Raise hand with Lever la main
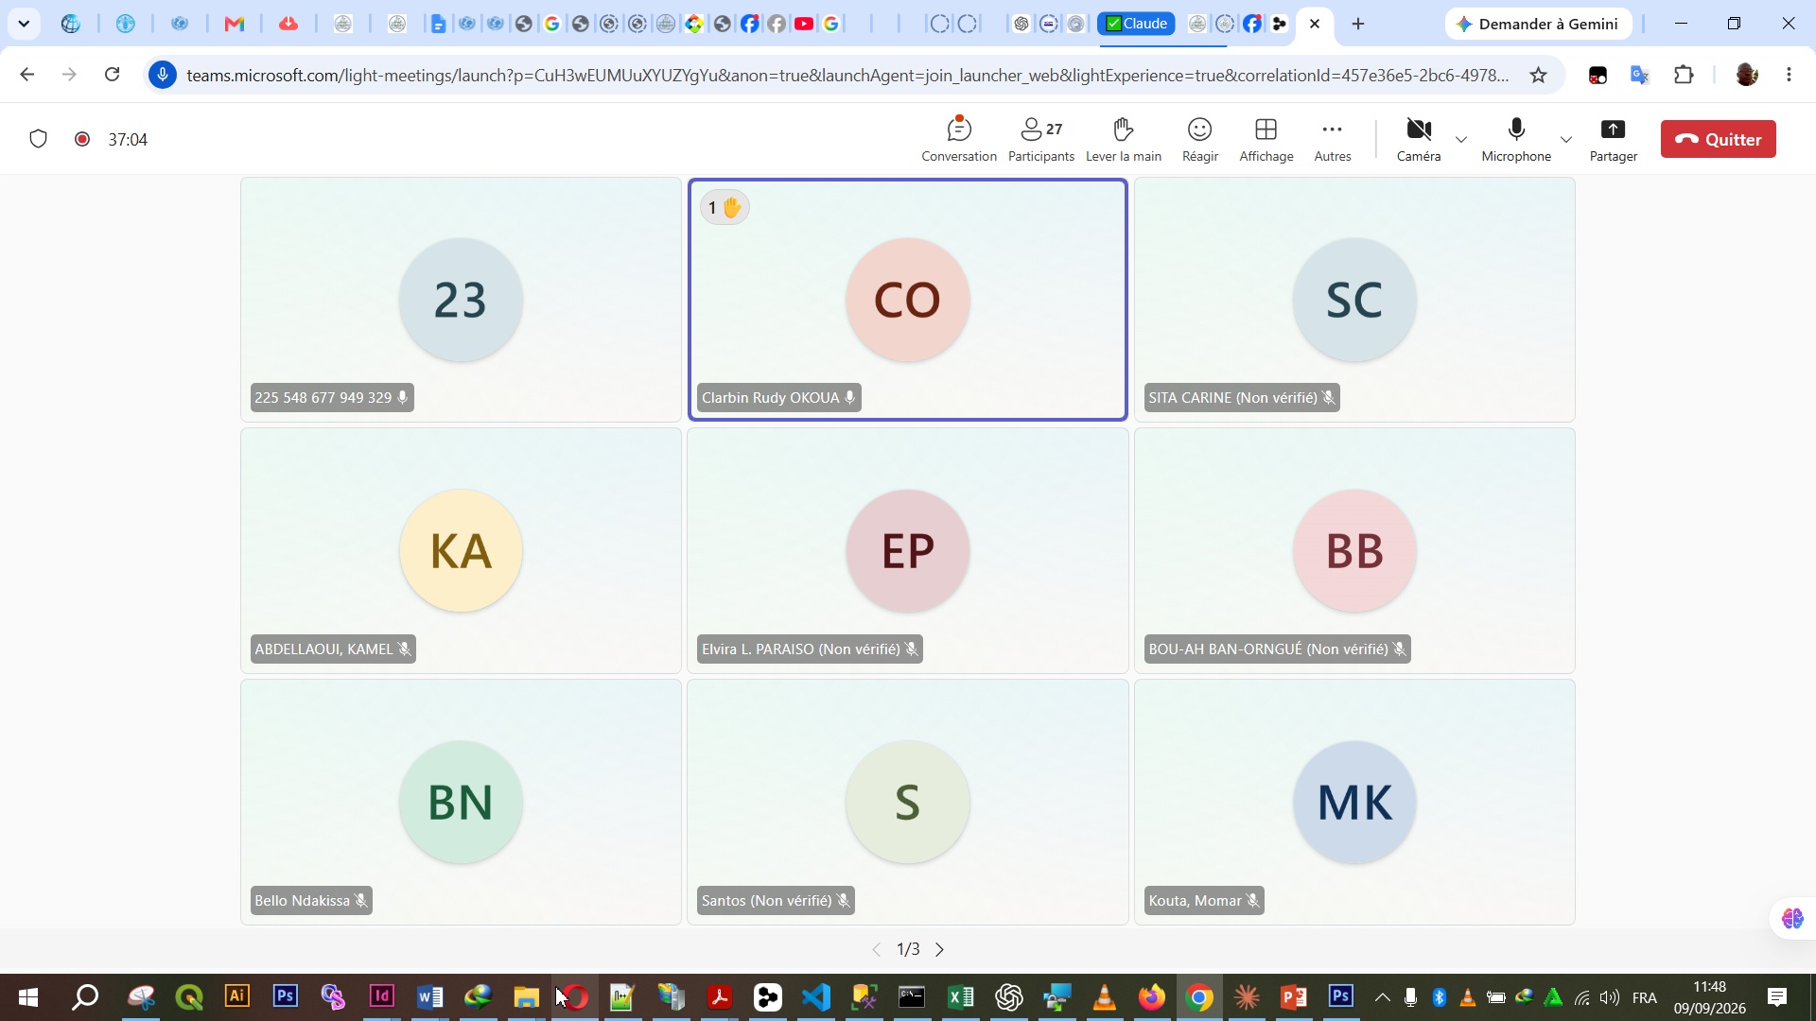 point(1123,139)
